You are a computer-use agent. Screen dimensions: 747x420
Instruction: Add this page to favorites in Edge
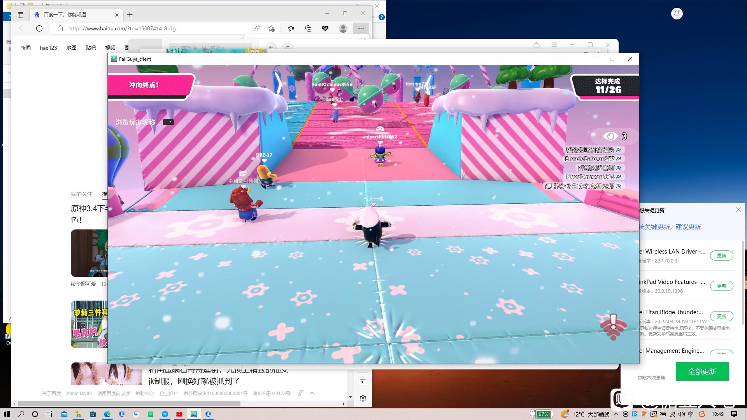[x=272, y=28]
